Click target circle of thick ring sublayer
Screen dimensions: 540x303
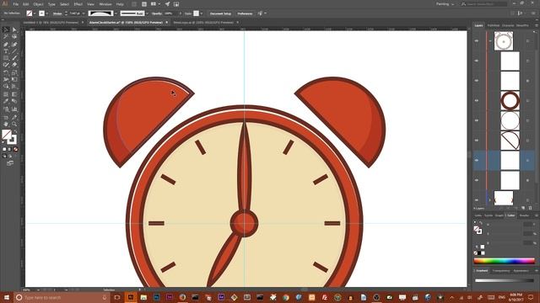pos(528,101)
